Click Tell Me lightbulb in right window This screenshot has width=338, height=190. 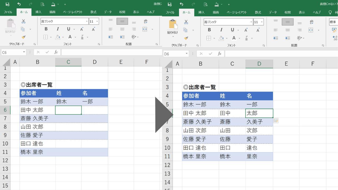click(x=330, y=12)
